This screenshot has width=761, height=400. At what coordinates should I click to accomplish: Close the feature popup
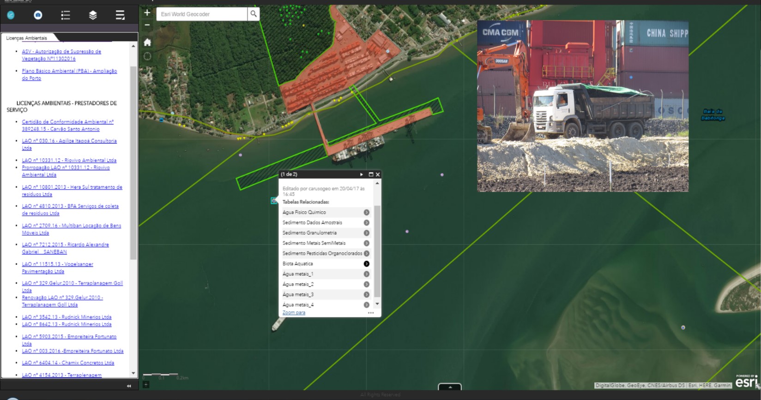tap(378, 174)
